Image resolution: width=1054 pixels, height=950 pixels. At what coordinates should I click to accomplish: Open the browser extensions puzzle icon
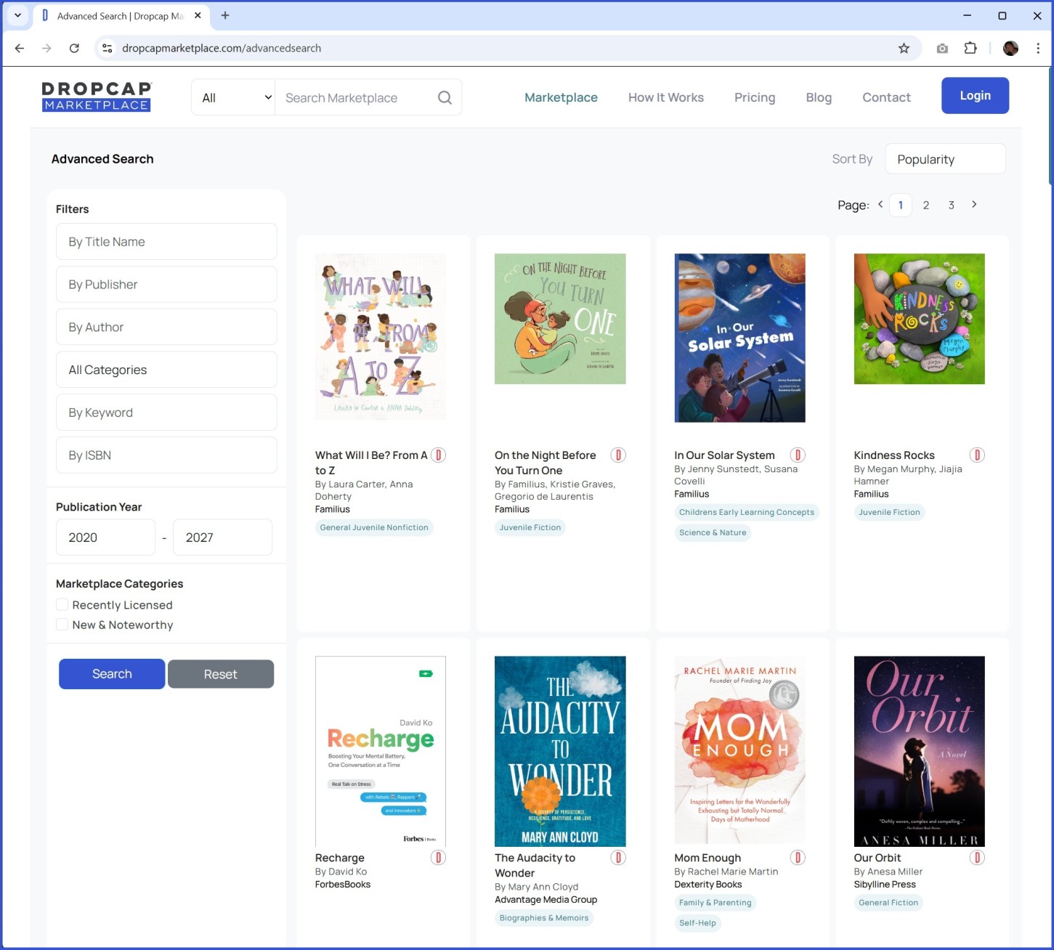pos(970,48)
